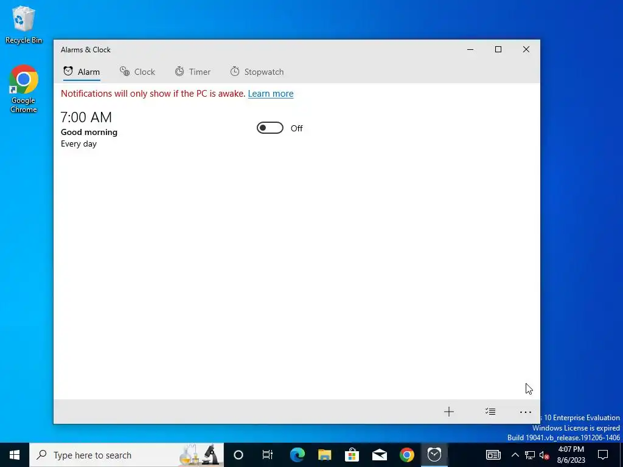Click the muted volume tray icon

545,455
